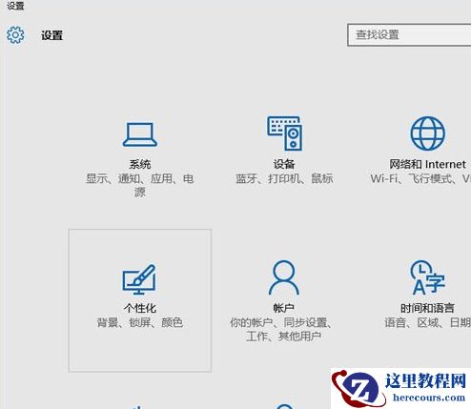Open the 系统 laptop icon
471x409 pixels.
[140, 134]
